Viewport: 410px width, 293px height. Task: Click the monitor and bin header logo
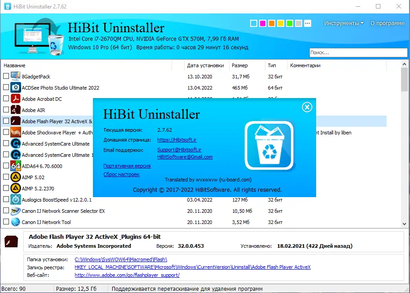coord(39,37)
